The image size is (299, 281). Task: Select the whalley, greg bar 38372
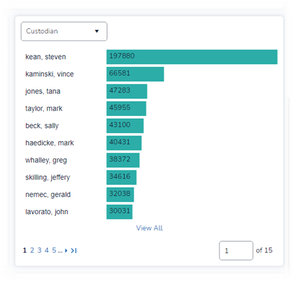pyautogui.click(x=123, y=160)
